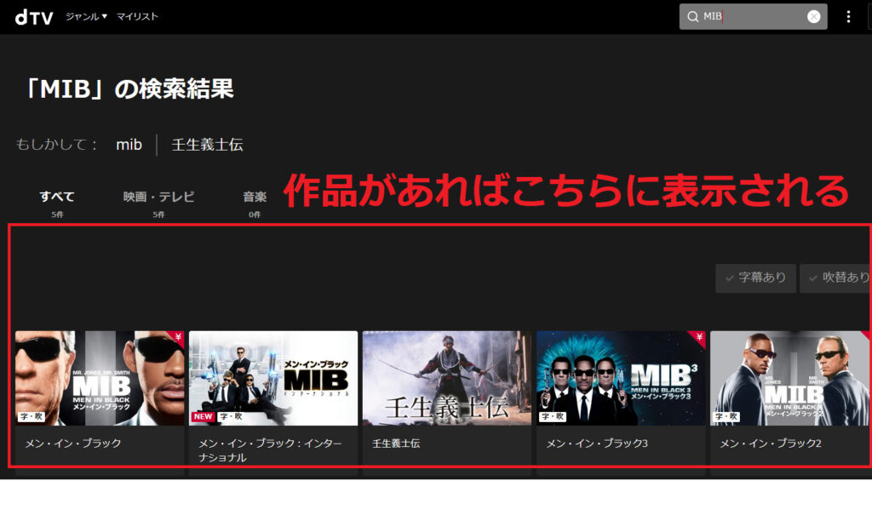Toggle the 字幕あり filter

[755, 278]
